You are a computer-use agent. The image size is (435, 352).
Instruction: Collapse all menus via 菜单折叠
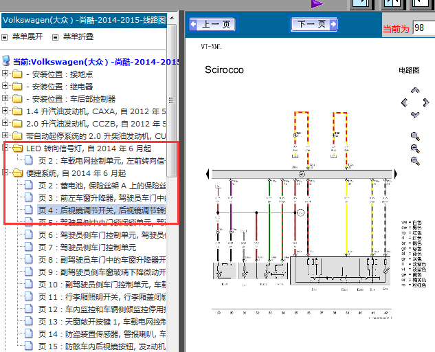[x=78, y=36]
